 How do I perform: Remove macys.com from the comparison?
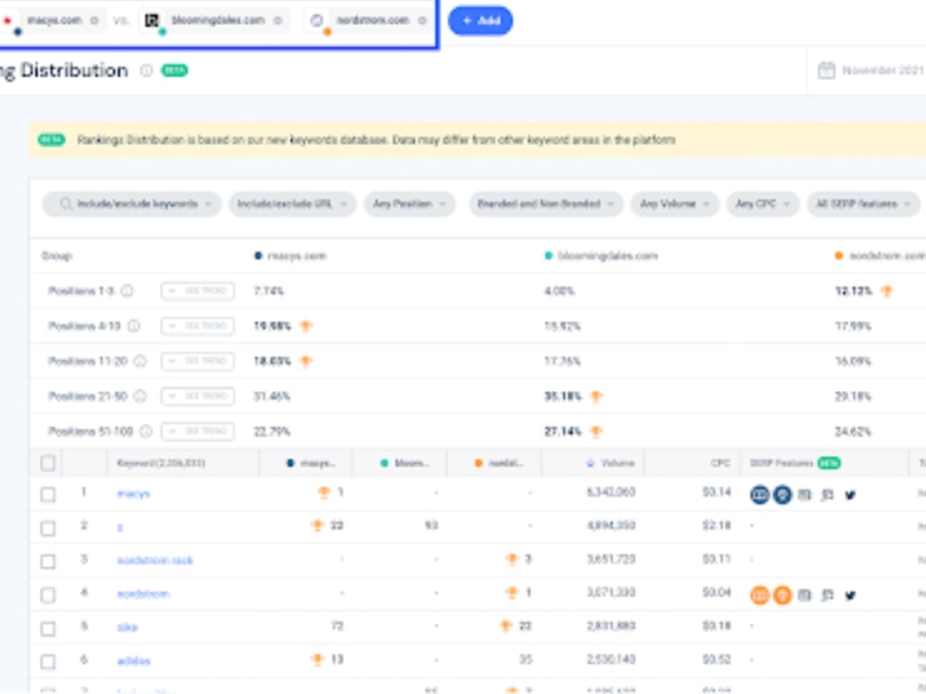(94, 20)
